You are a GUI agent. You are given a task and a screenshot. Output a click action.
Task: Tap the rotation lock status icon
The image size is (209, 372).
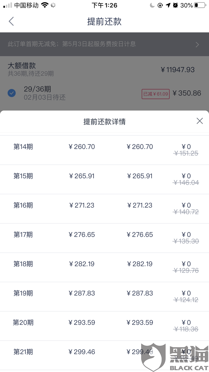[160, 5]
